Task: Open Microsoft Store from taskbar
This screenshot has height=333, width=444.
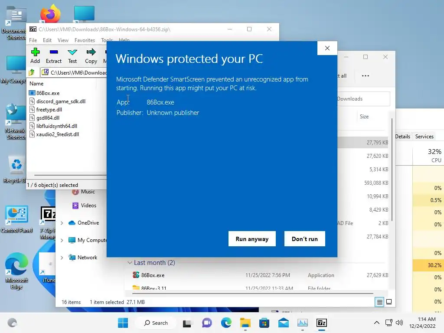Action: [x=264, y=323]
